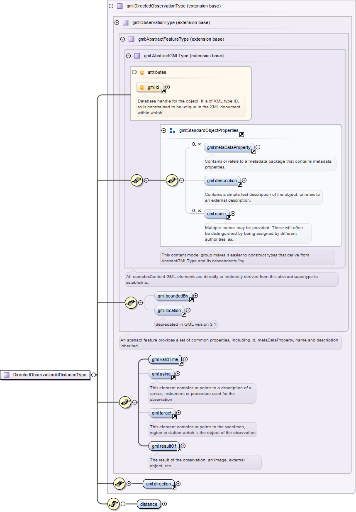This screenshot has height=512, width=356.
Task: Collapse the DirectedObservationAtDistanceType root node
Action: [x=94, y=375]
